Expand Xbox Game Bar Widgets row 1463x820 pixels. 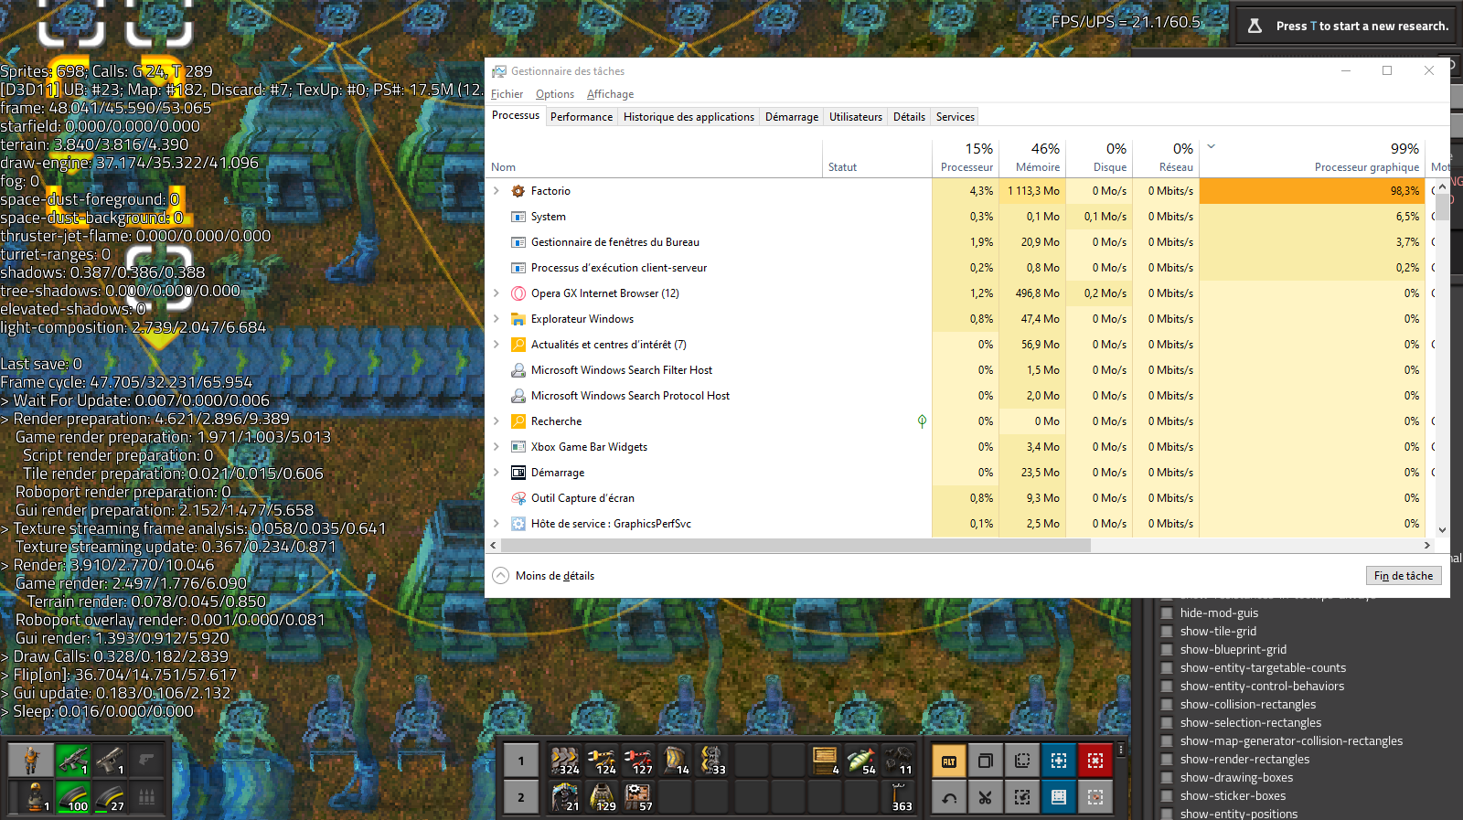pyautogui.click(x=497, y=447)
